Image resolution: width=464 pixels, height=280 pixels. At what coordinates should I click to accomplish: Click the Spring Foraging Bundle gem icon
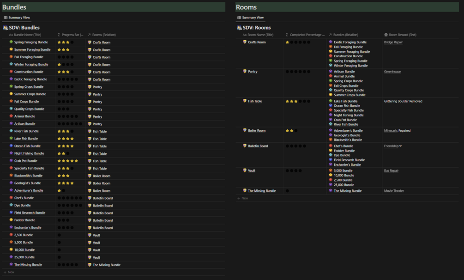pos(11,42)
